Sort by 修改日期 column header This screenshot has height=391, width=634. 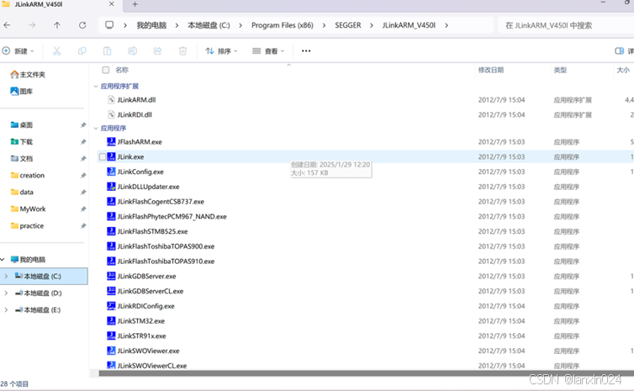point(491,70)
